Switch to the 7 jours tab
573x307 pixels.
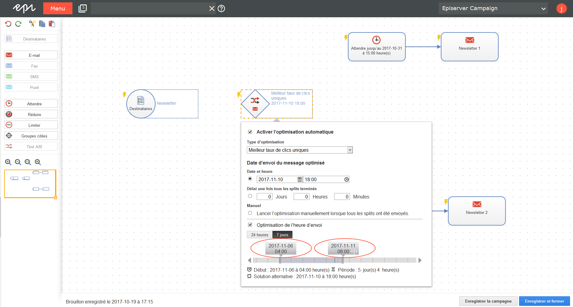282,235
